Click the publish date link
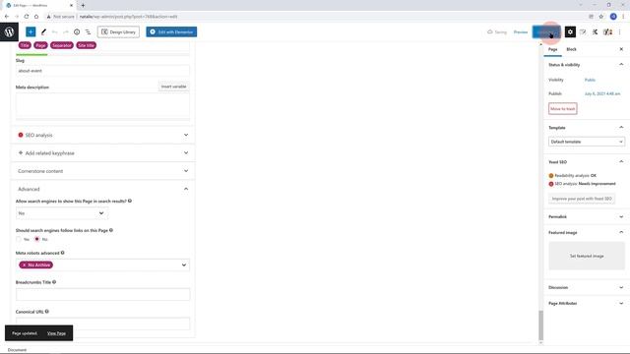 tap(602, 93)
